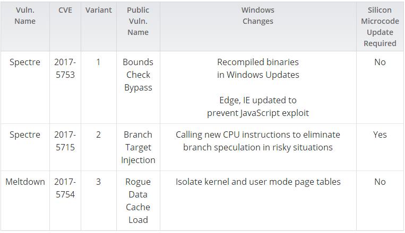Click the Variant 2 cell
Screen dimensions: 405x233
[x=98, y=135]
